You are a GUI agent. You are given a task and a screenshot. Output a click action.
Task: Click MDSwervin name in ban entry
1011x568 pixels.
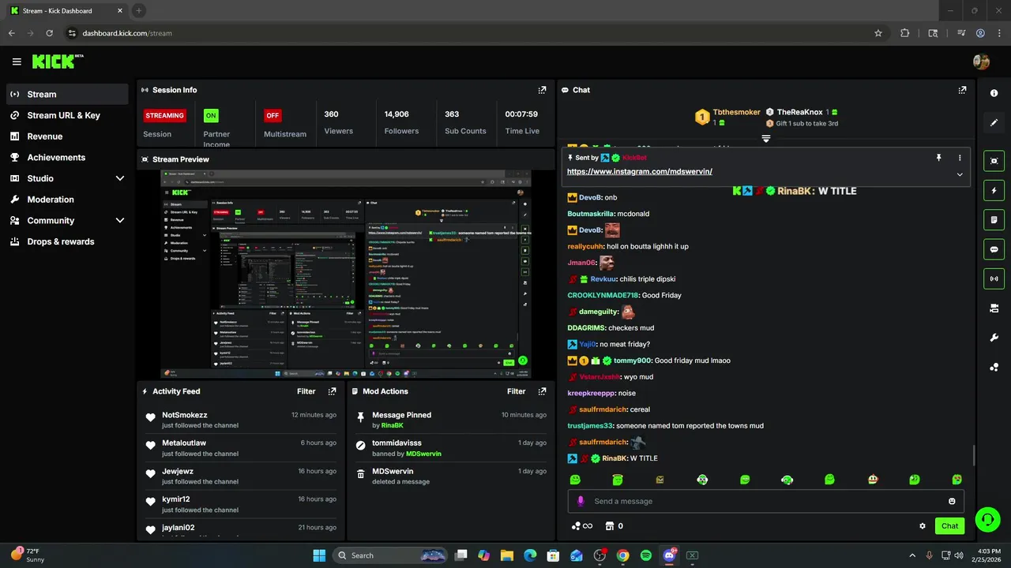[423, 454]
